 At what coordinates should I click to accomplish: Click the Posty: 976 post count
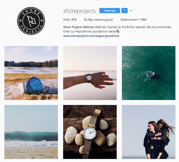70,20
